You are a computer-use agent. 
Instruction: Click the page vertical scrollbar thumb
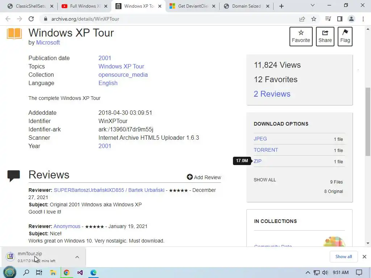point(368,122)
